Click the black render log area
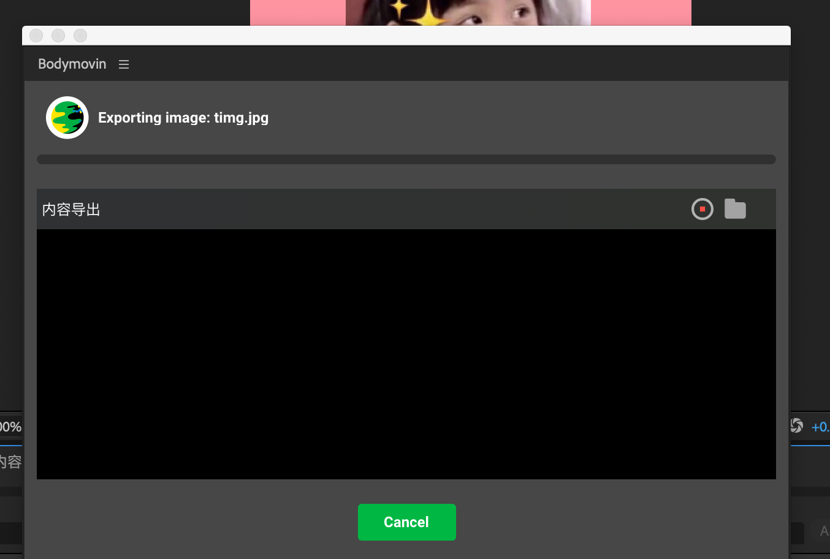The height and width of the screenshot is (559, 830). [406, 354]
